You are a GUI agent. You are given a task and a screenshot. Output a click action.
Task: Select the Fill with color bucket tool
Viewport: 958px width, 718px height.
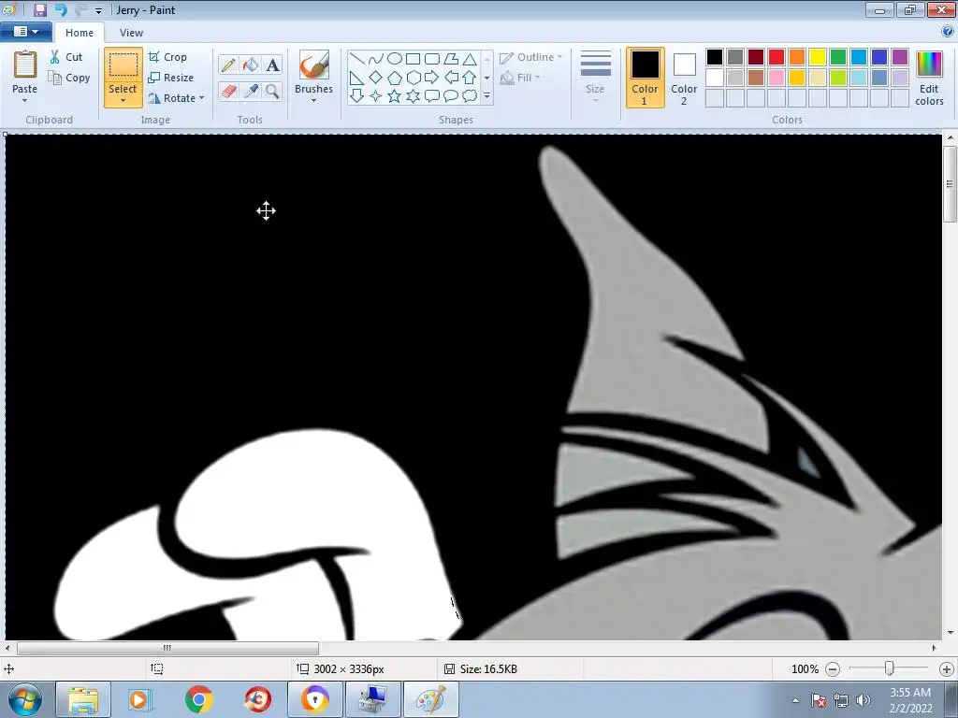pos(251,65)
